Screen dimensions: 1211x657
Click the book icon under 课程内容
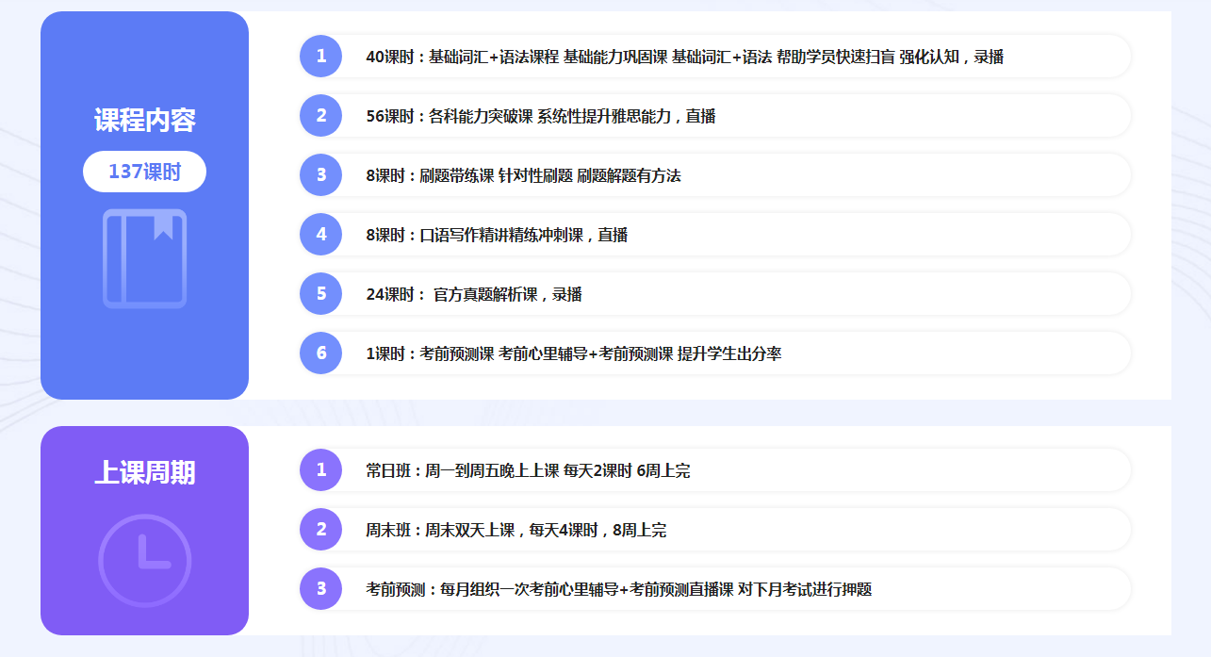pyautogui.click(x=144, y=258)
